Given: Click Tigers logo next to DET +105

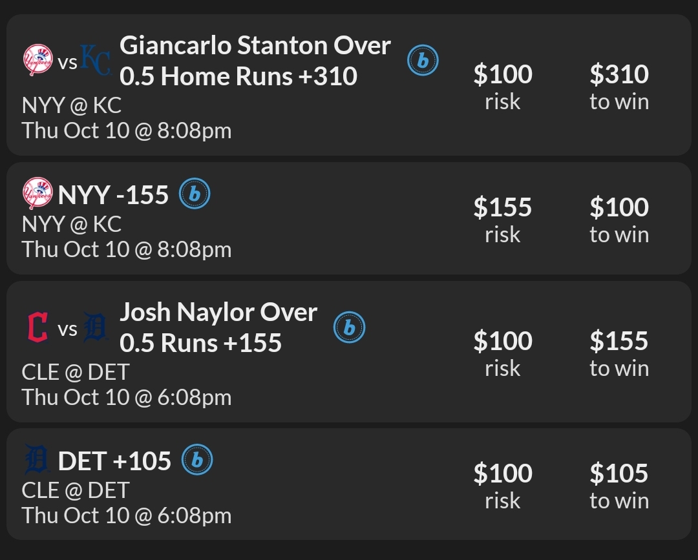Looking at the screenshot, I should pyautogui.click(x=37, y=460).
